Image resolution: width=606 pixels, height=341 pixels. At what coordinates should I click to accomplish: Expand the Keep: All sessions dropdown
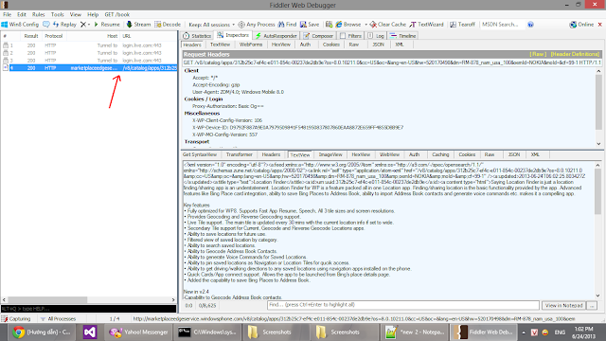pyautogui.click(x=211, y=25)
